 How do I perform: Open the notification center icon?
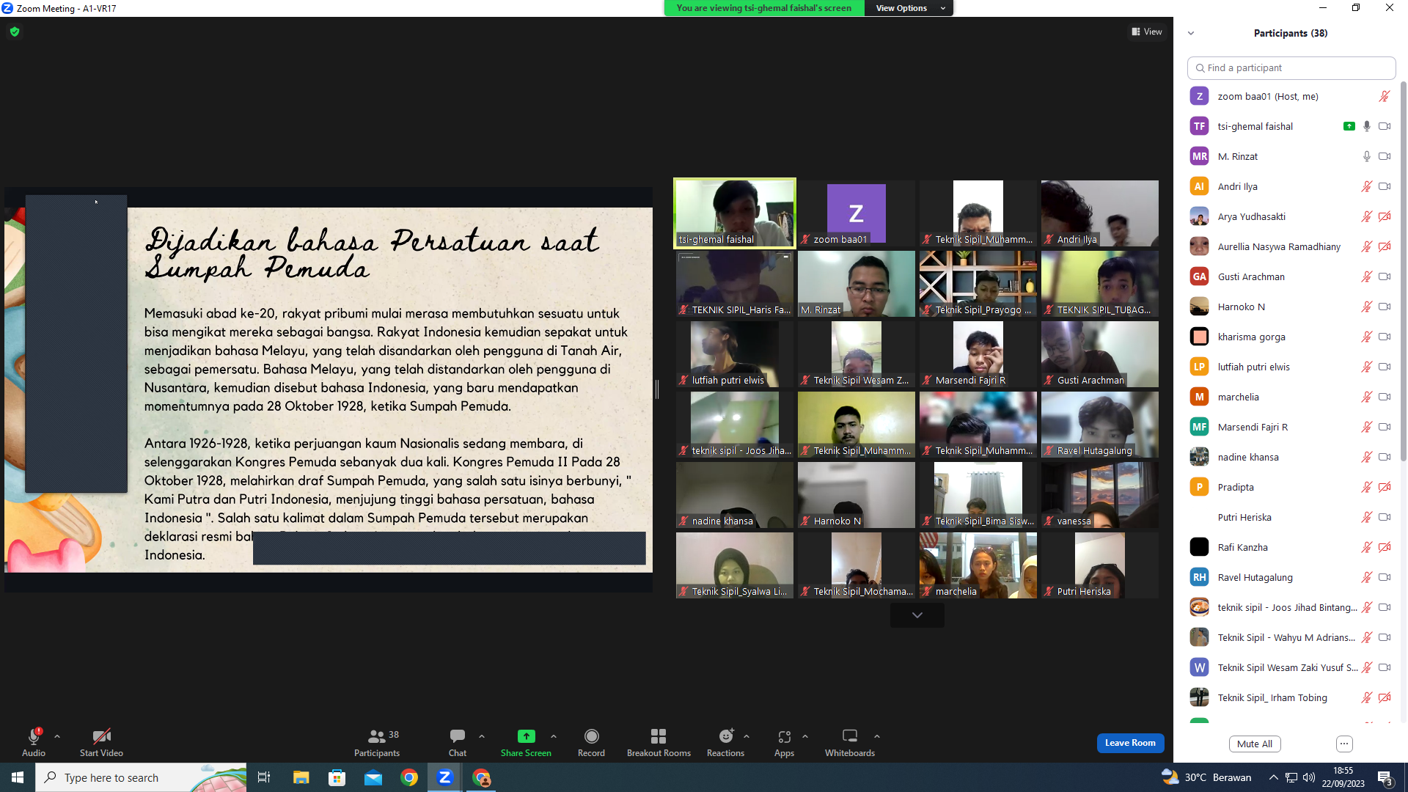[1385, 778]
